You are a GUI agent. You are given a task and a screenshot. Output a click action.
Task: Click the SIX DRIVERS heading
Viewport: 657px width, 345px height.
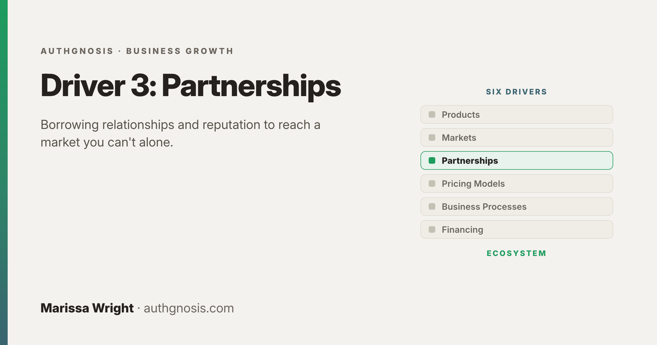[517, 92]
